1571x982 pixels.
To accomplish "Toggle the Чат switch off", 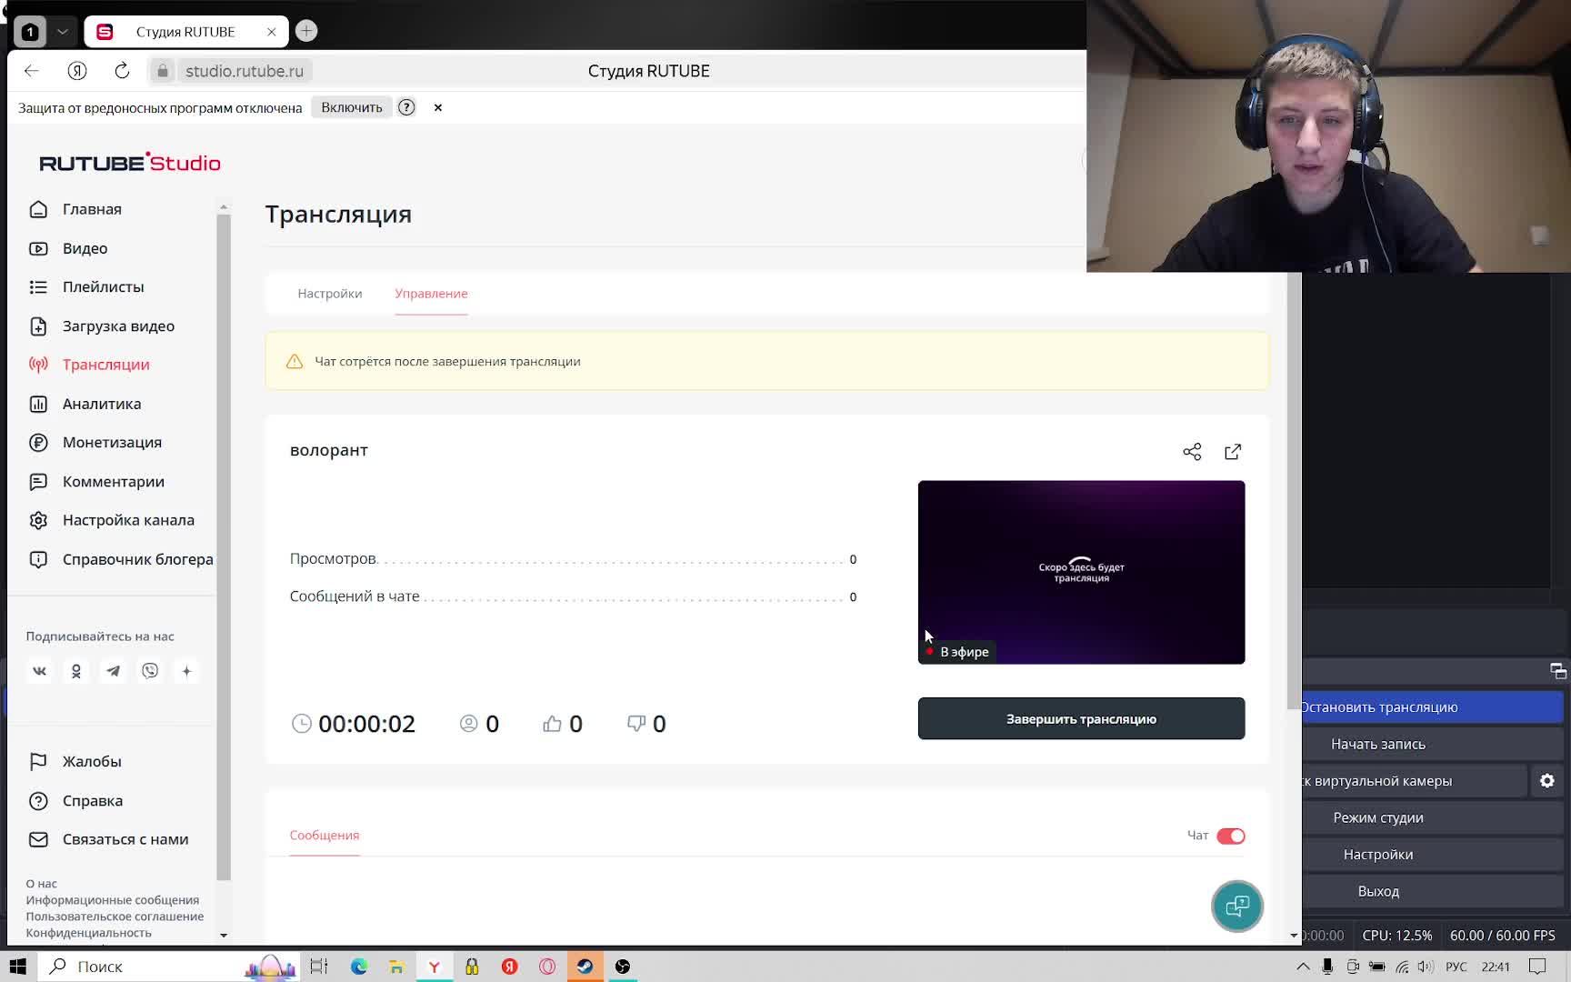I will (1231, 836).
